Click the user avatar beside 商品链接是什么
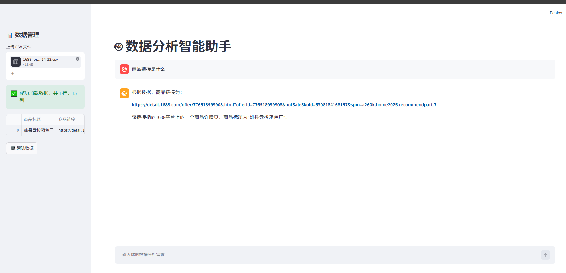This screenshot has height=273, width=566. [x=124, y=69]
